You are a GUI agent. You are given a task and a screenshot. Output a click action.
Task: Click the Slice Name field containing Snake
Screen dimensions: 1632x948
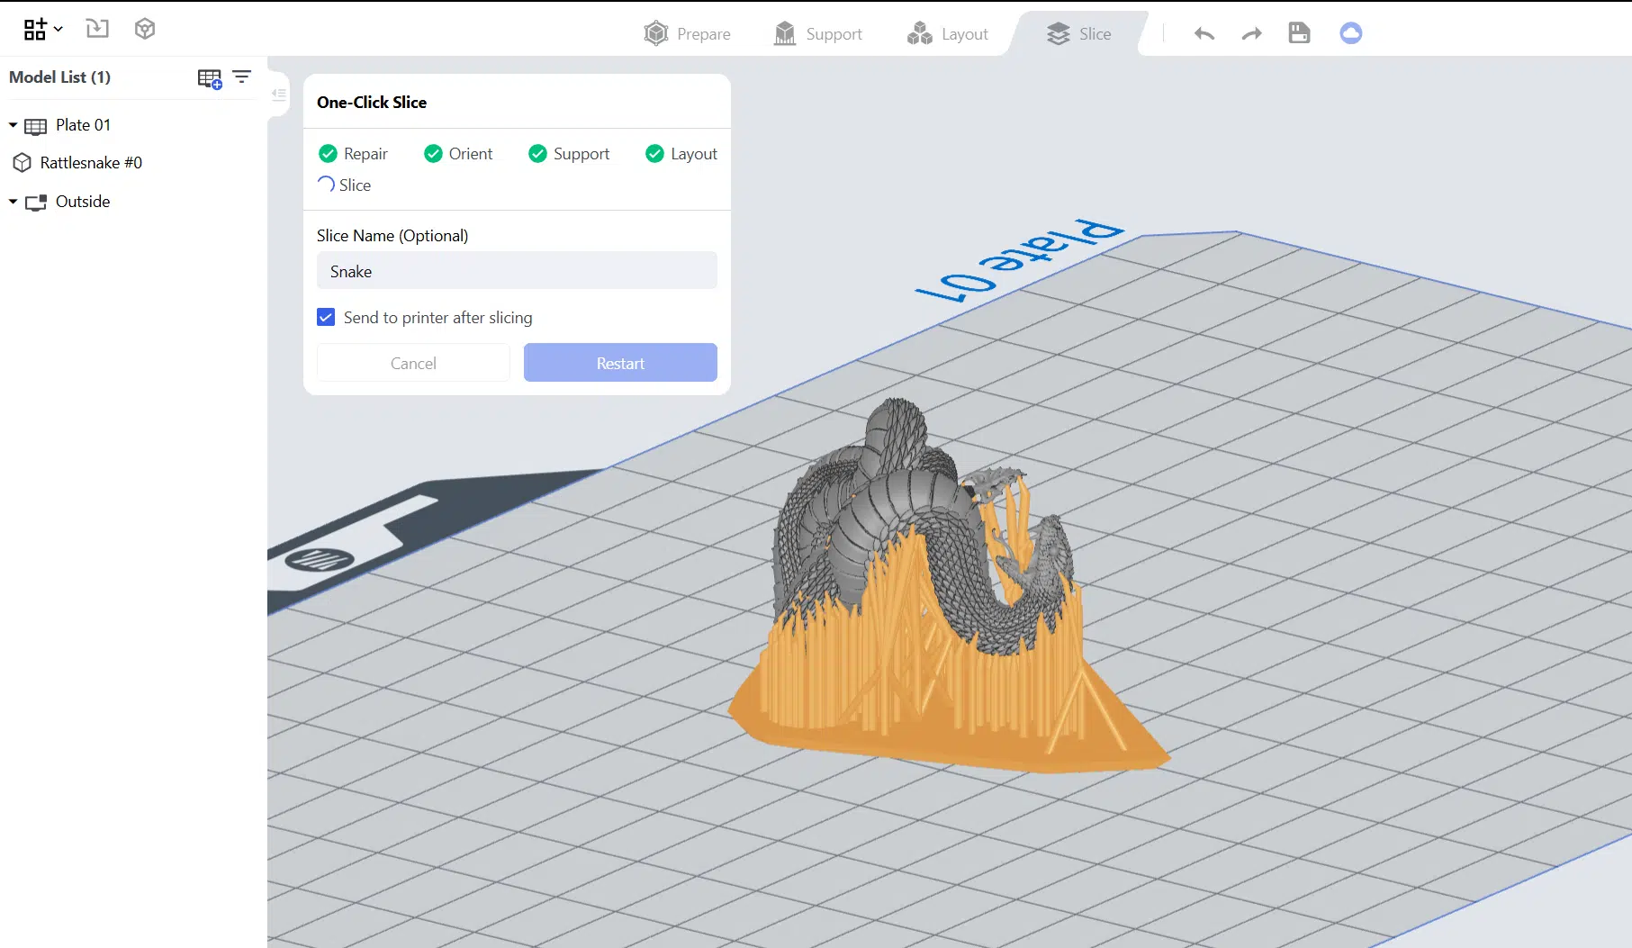517,271
